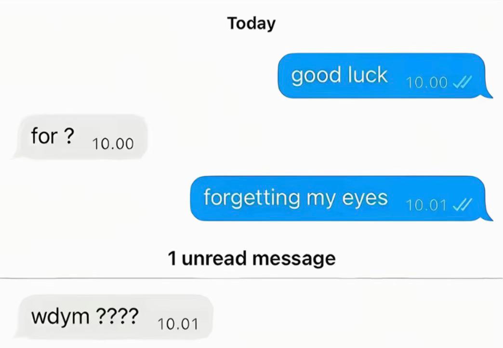Click the word "forgetting" in blue bubble

pyautogui.click(x=252, y=198)
